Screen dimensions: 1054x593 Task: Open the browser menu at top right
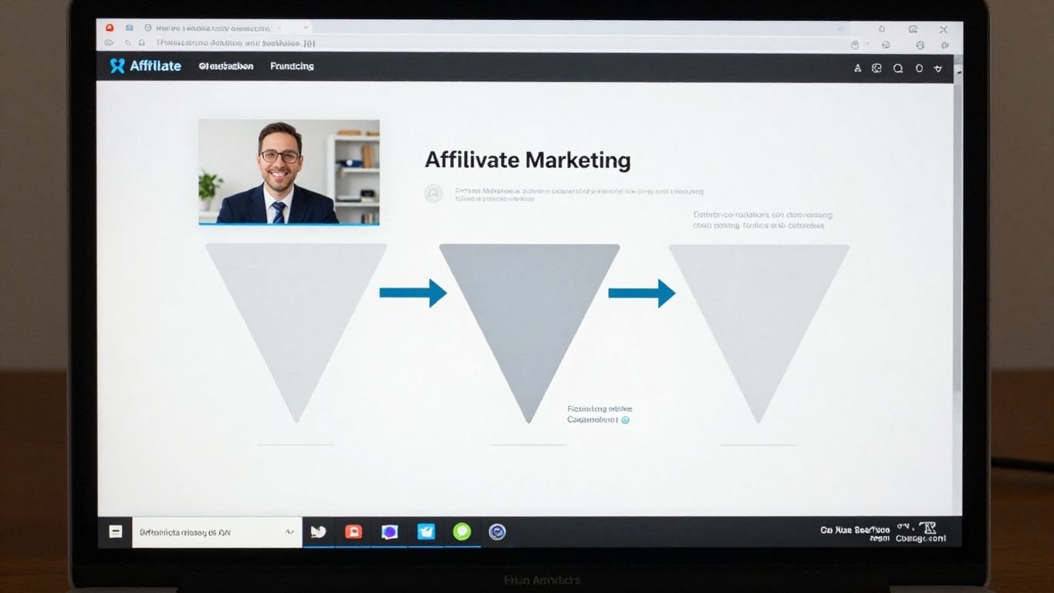coord(944,44)
